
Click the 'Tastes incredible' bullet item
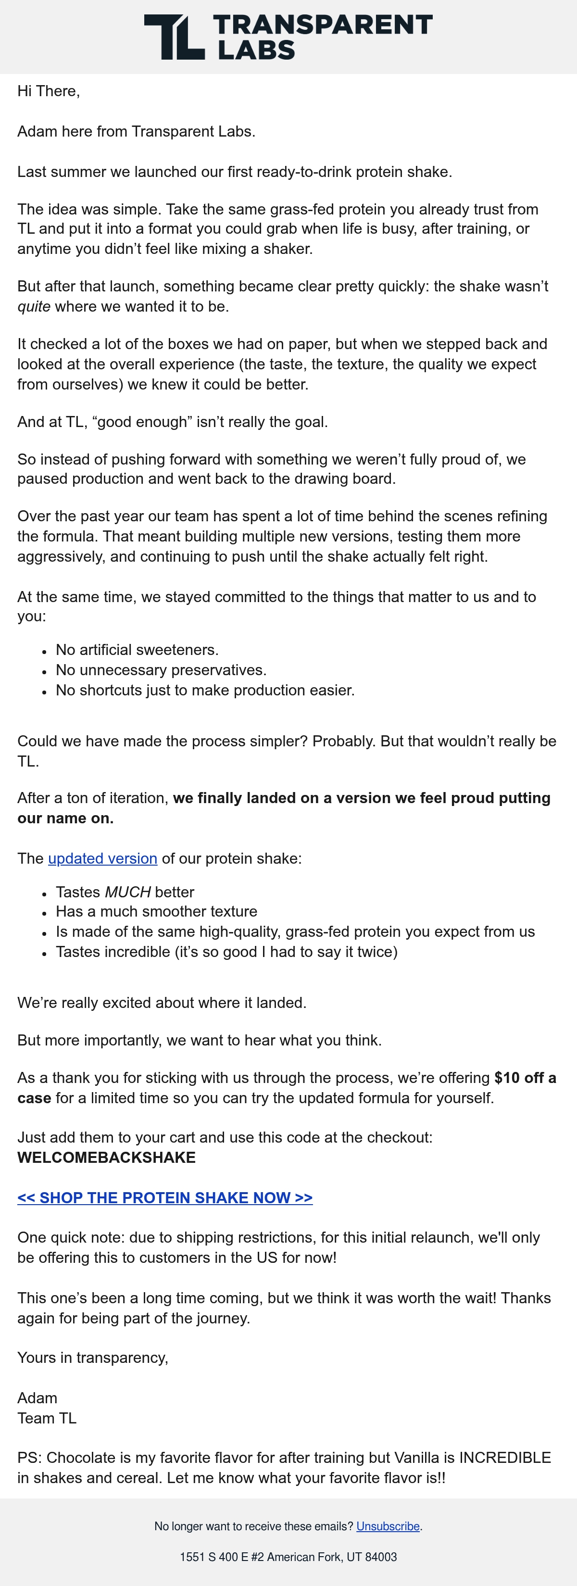coord(226,952)
